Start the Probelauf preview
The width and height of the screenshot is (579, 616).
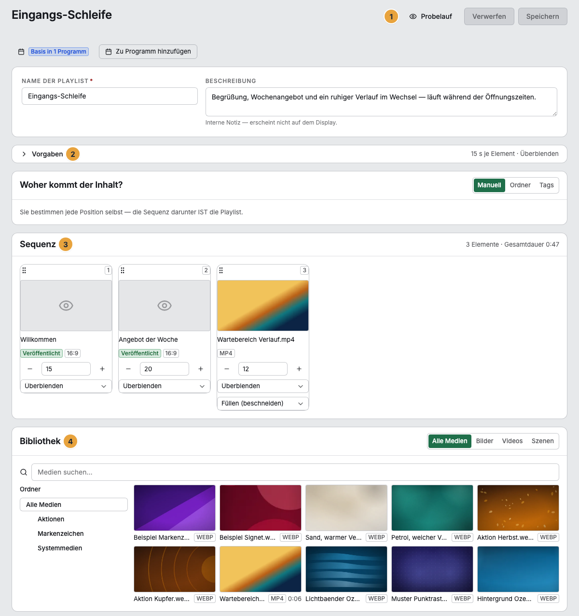pos(430,16)
